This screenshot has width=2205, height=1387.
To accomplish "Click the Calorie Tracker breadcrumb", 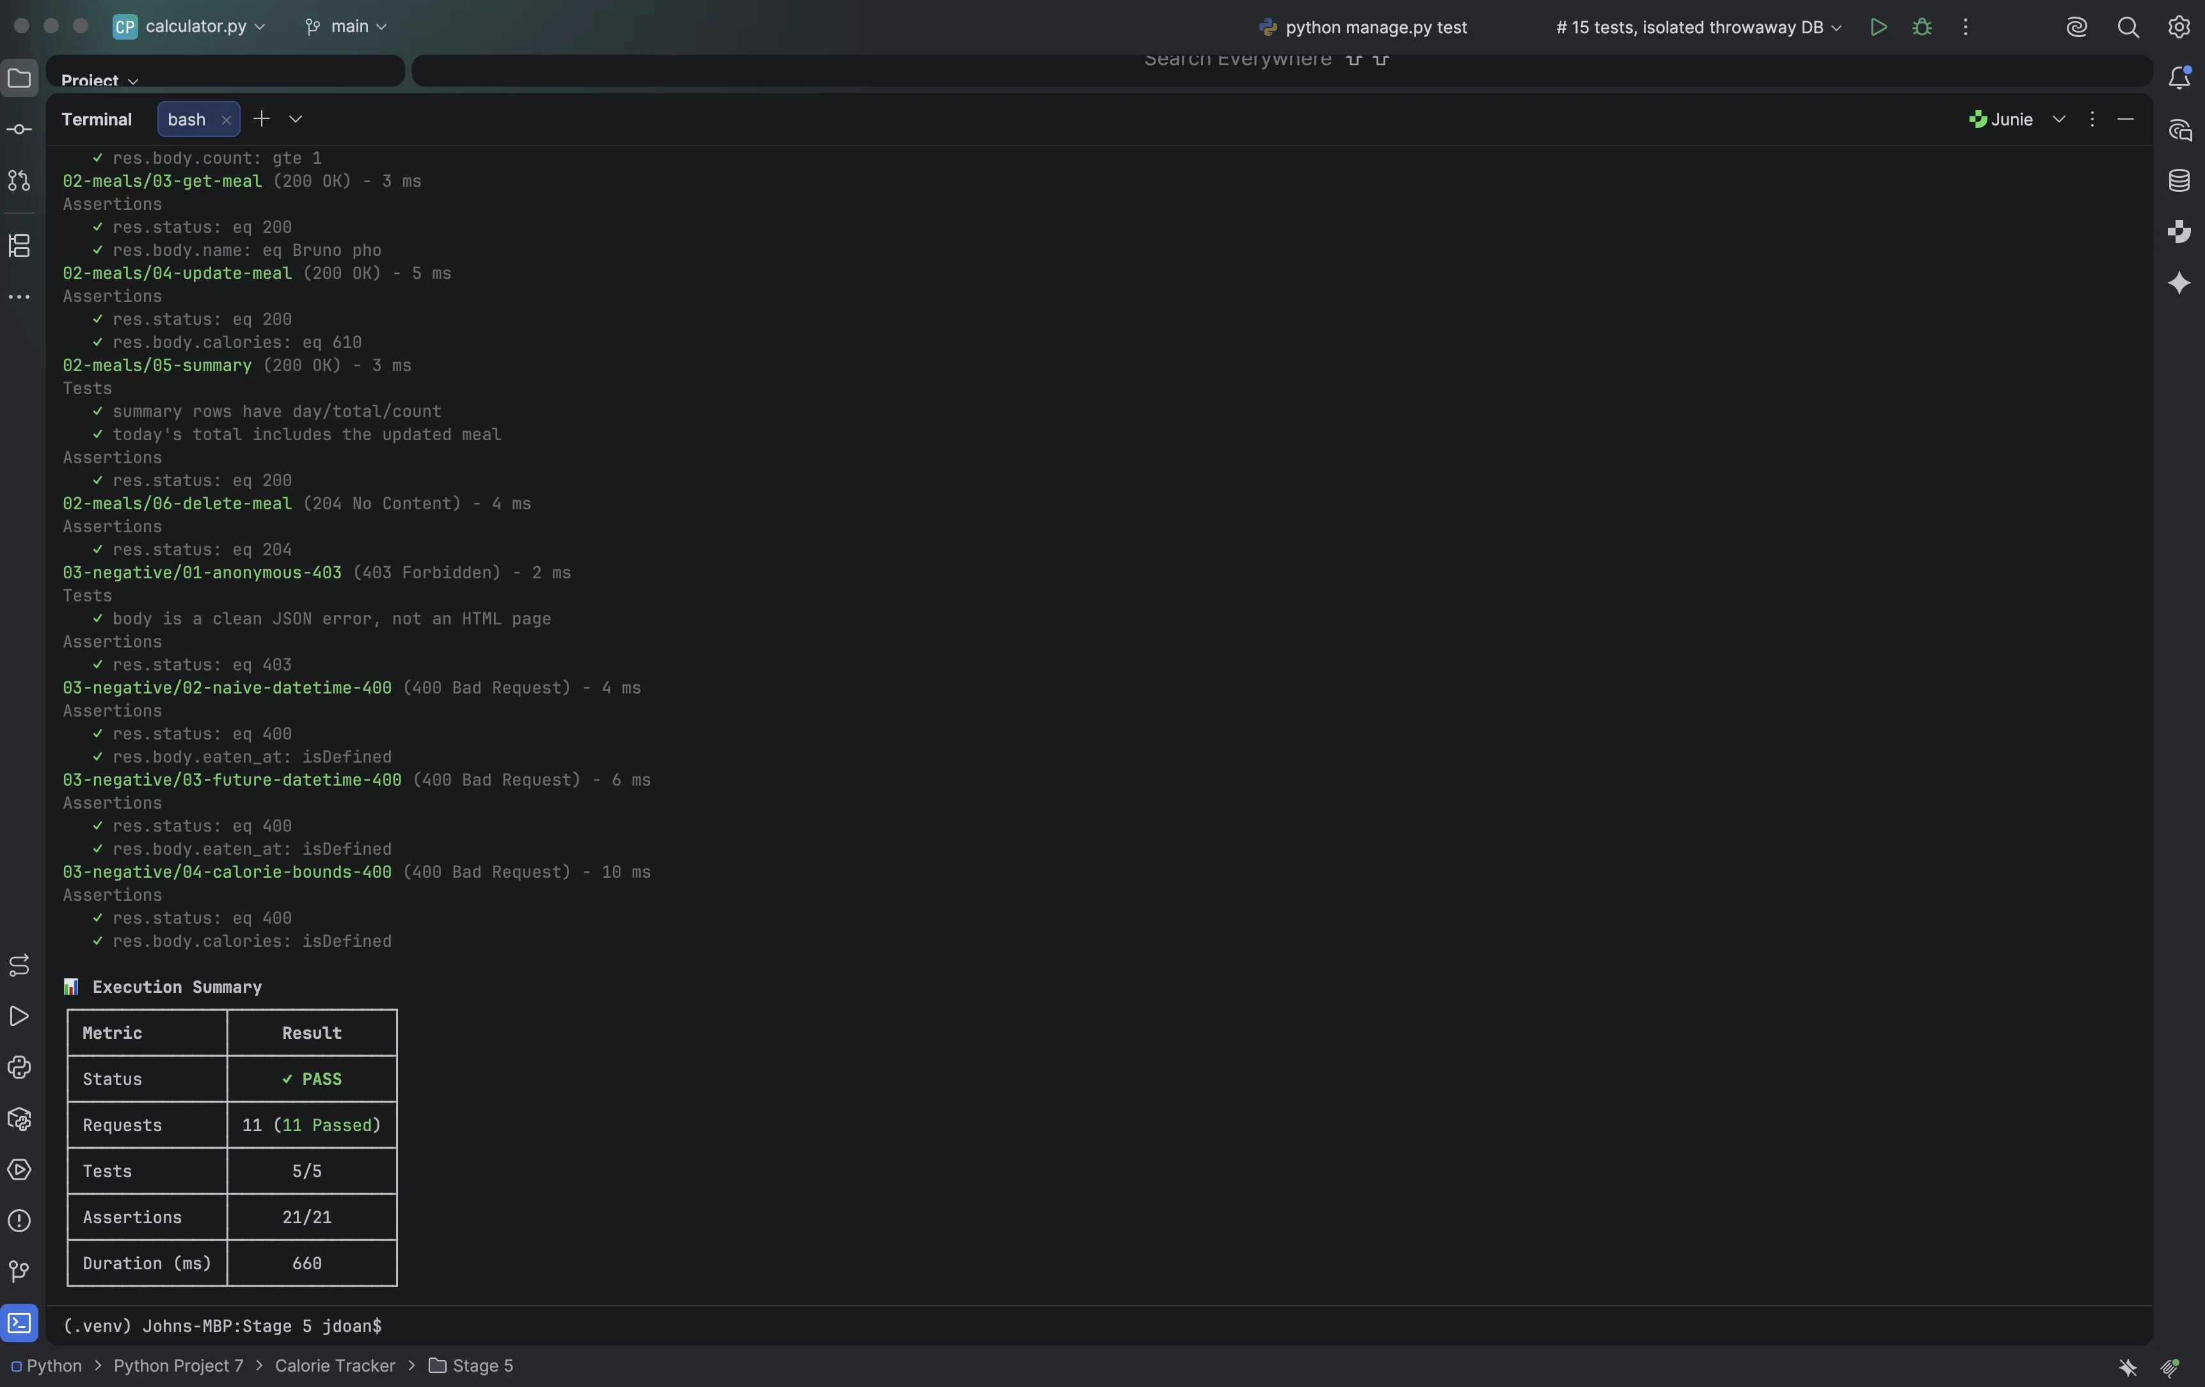I will coord(335,1365).
